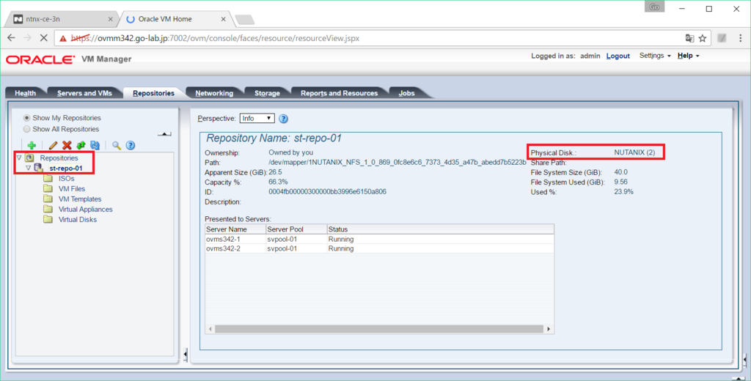The height and width of the screenshot is (381, 751).
Task: Select the Repositories tab
Action: point(153,93)
